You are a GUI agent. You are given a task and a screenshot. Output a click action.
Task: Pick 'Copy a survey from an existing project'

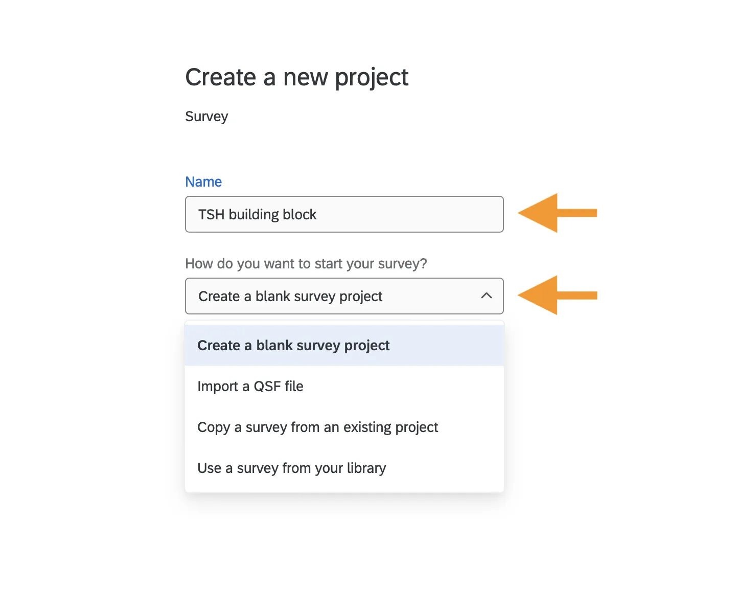pos(317,427)
